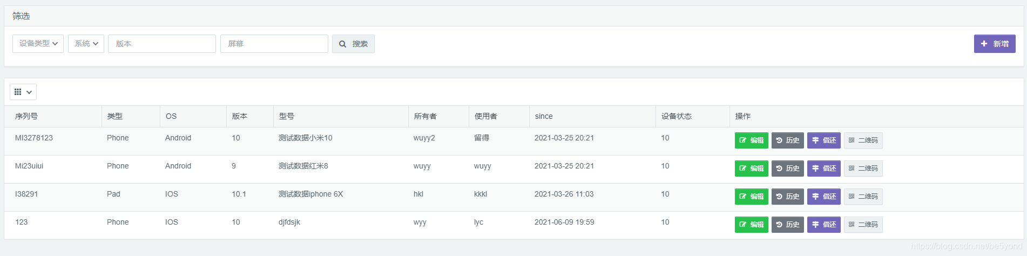Viewport: 1027px width, 256px height.
Task: View history of device serial 123
Action: click(x=788, y=225)
